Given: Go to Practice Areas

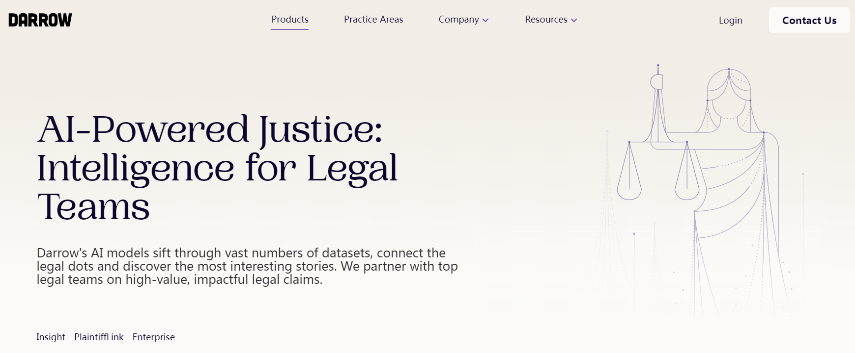Looking at the screenshot, I should point(373,20).
